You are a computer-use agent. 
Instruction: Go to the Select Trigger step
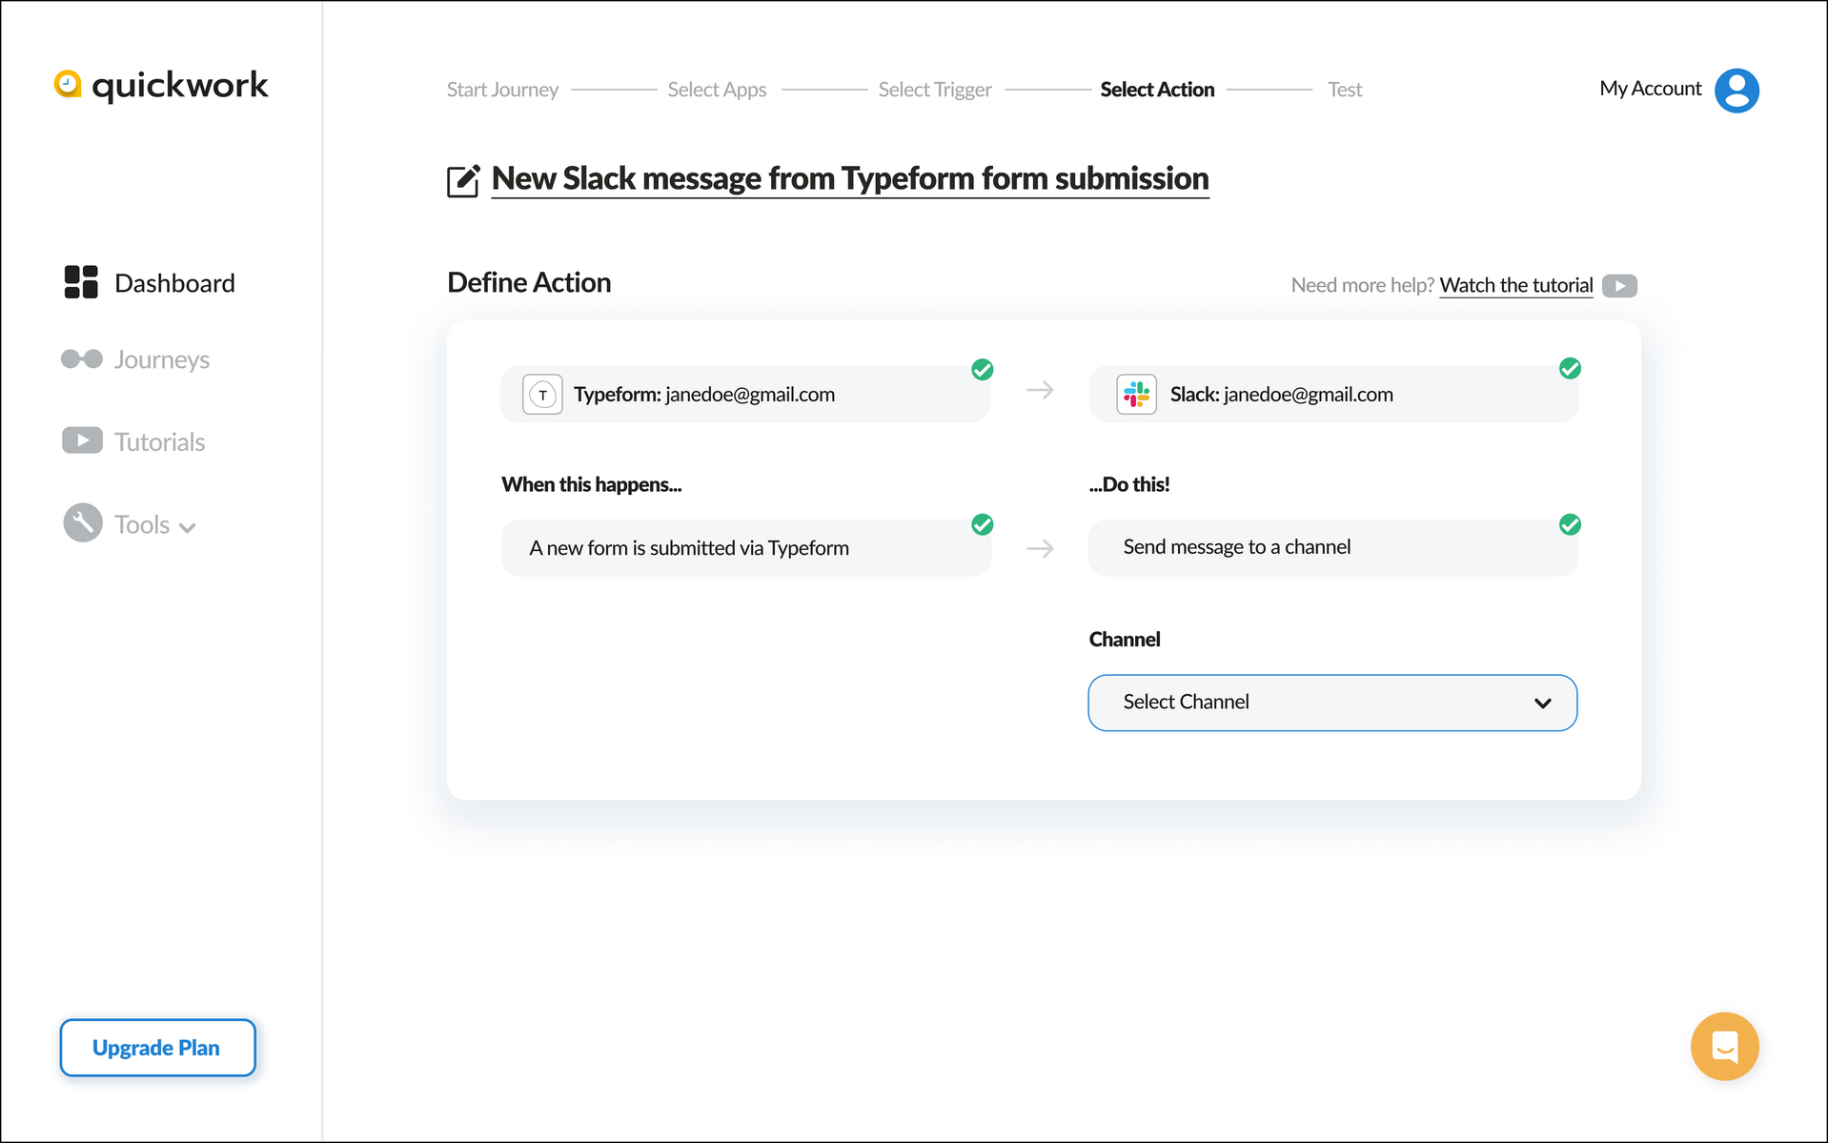935,90
